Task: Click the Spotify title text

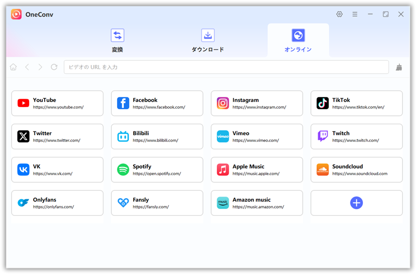Action: click(142, 166)
